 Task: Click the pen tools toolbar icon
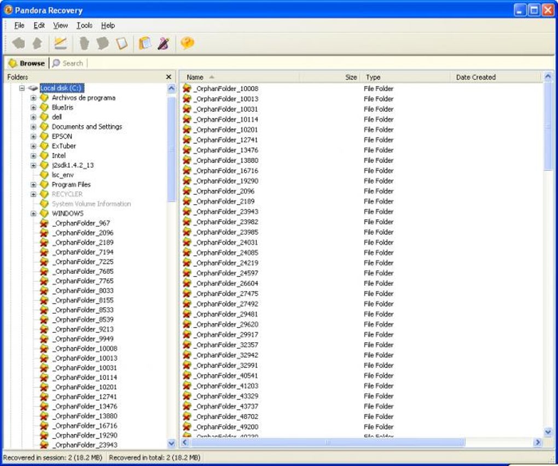164,43
